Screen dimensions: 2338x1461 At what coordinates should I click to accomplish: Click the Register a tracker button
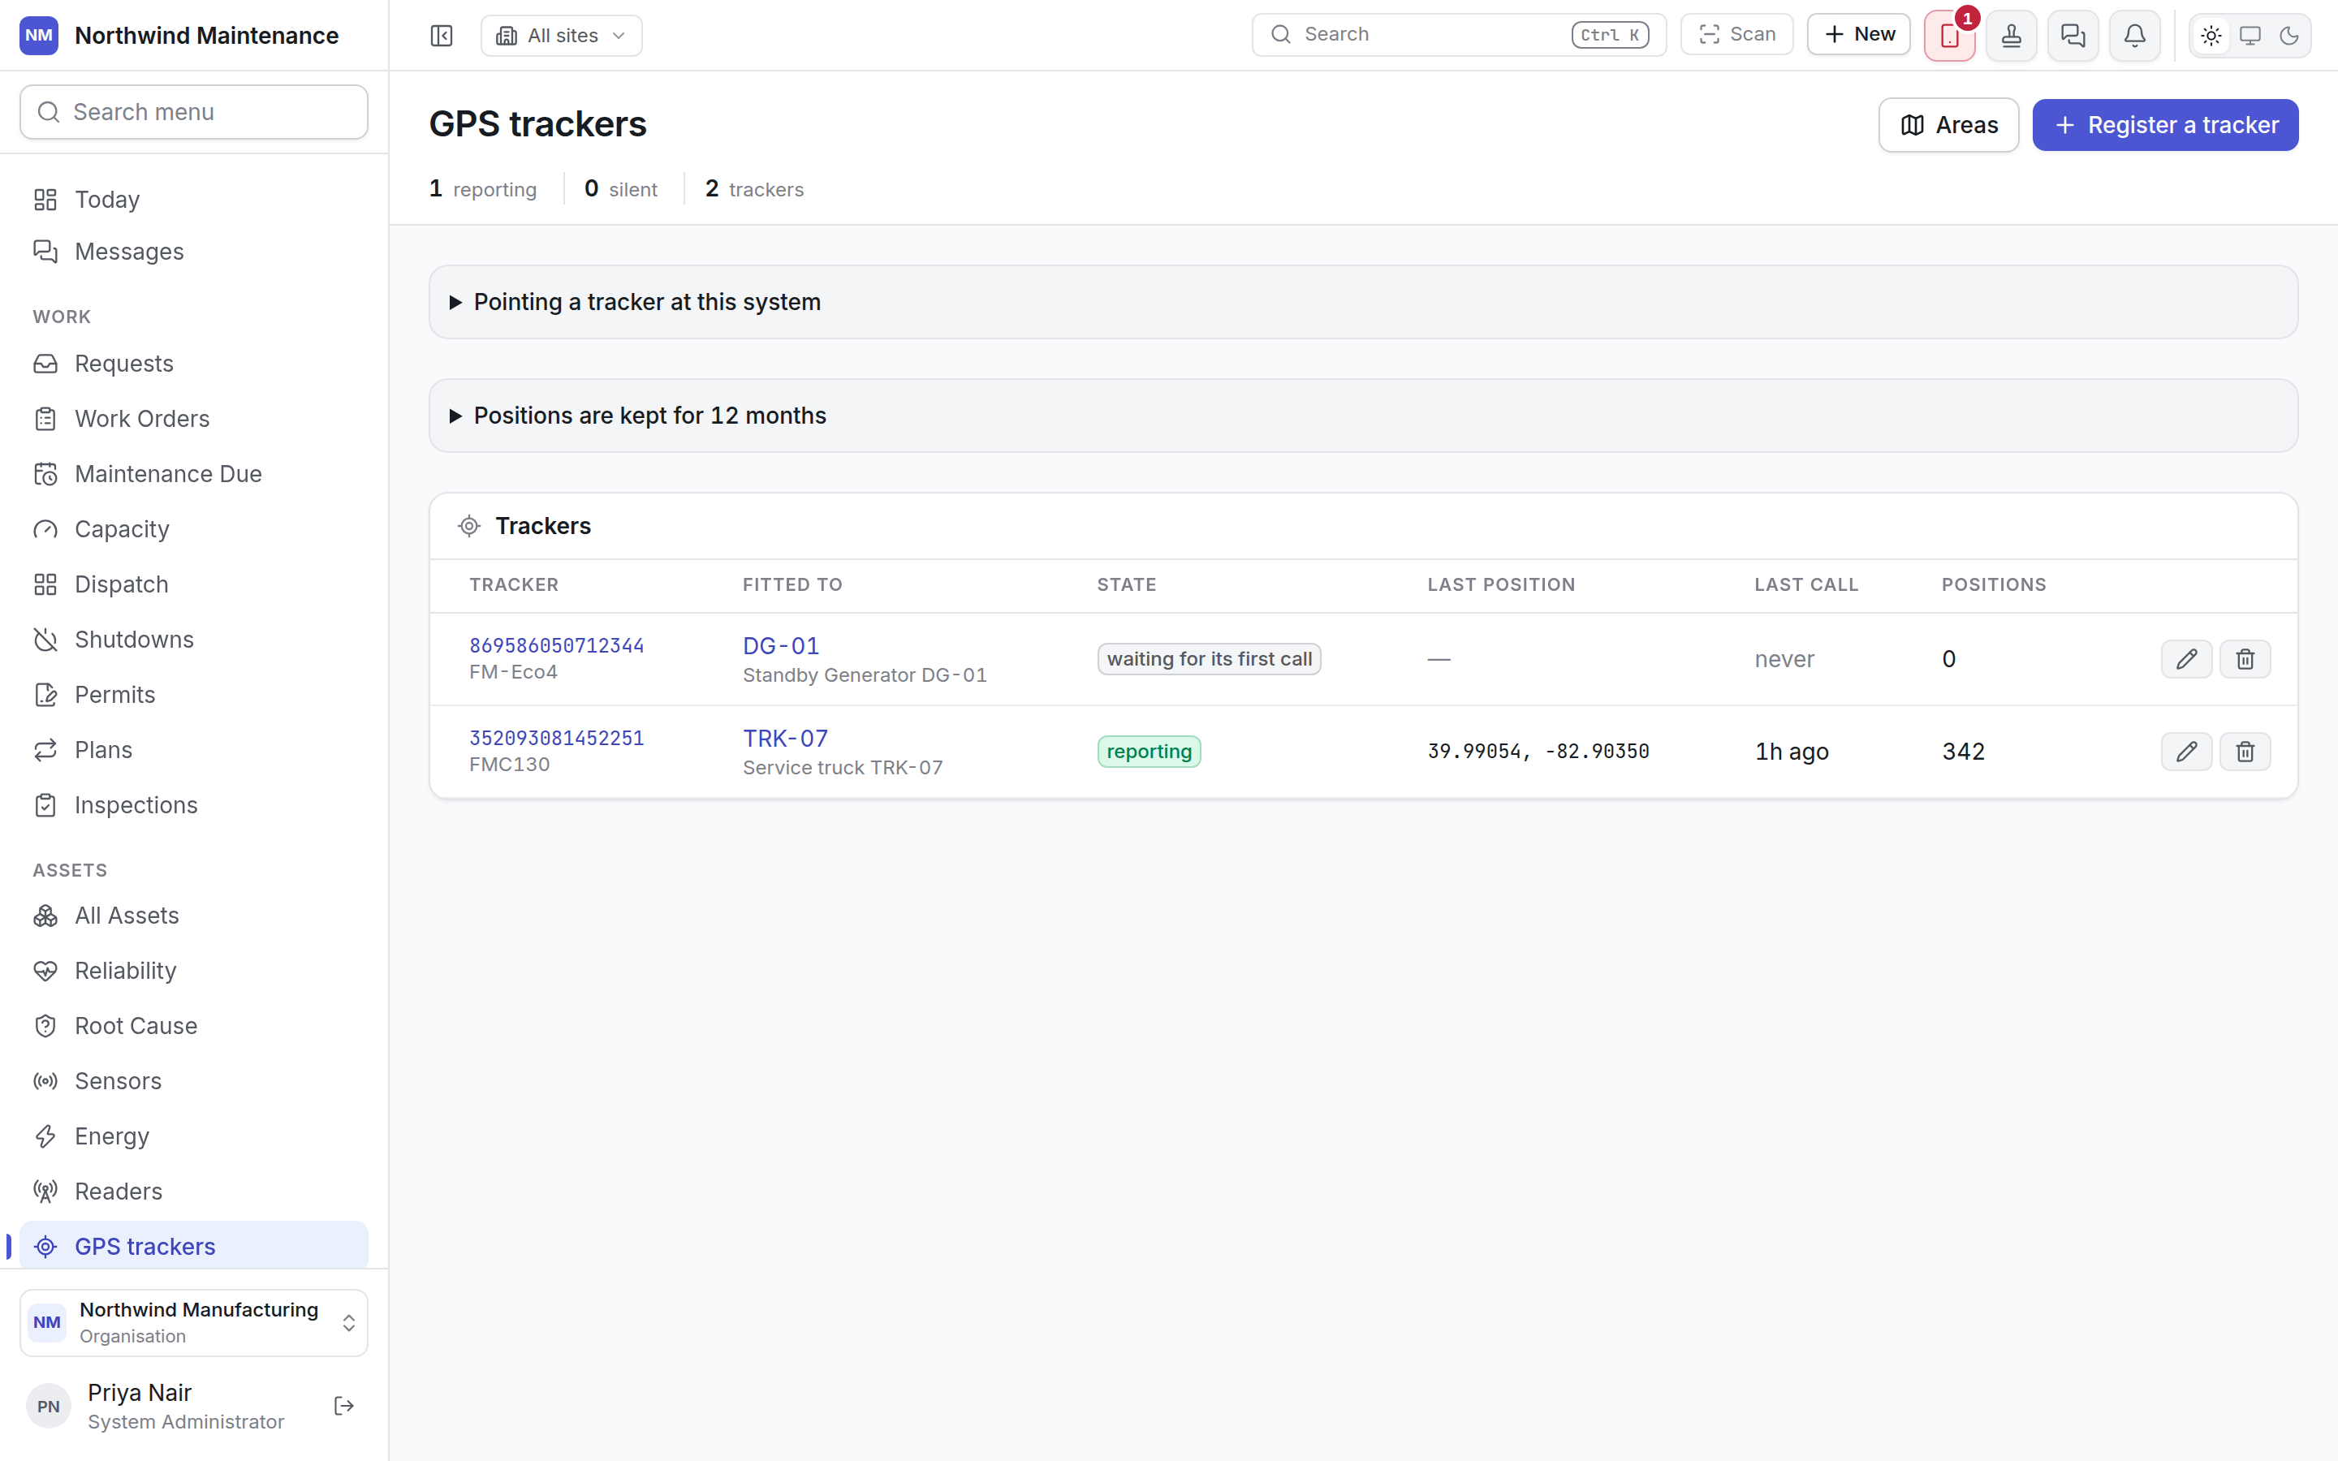[2165, 125]
